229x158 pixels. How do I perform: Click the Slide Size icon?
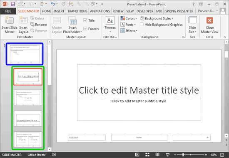coord(192,20)
